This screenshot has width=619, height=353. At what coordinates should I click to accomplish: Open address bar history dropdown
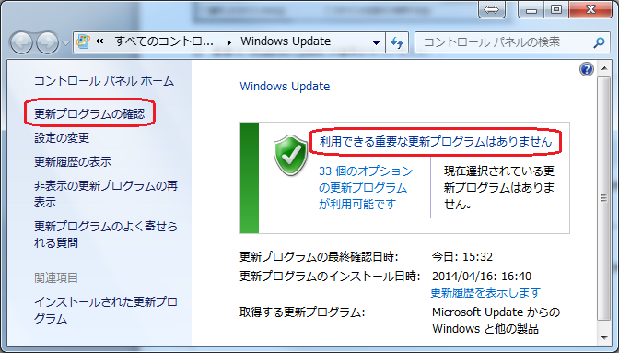coord(376,42)
